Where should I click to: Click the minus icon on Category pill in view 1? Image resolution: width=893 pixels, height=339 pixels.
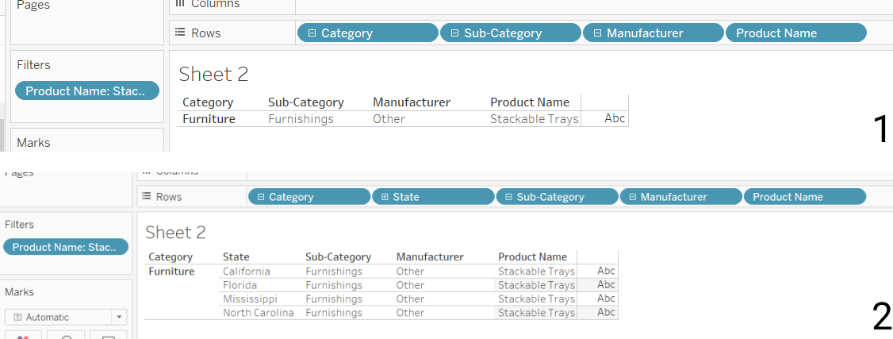(x=312, y=33)
